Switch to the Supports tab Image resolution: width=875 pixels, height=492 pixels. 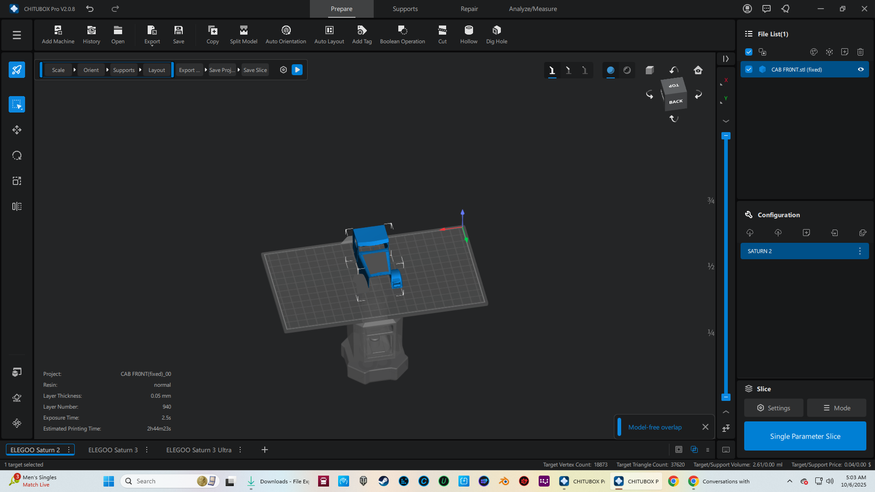405,9
